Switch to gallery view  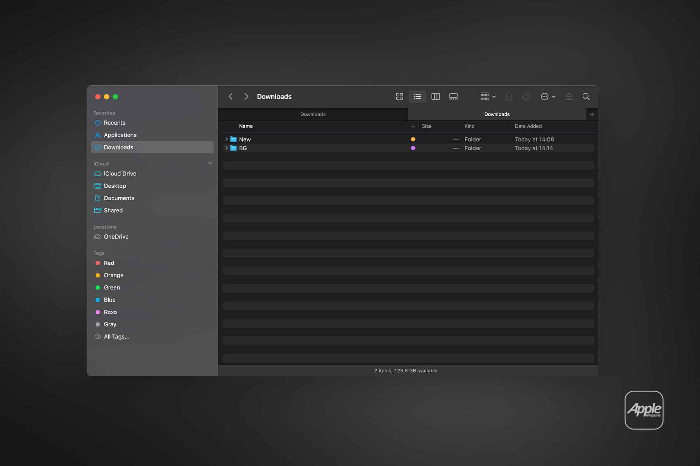(x=453, y=96)
